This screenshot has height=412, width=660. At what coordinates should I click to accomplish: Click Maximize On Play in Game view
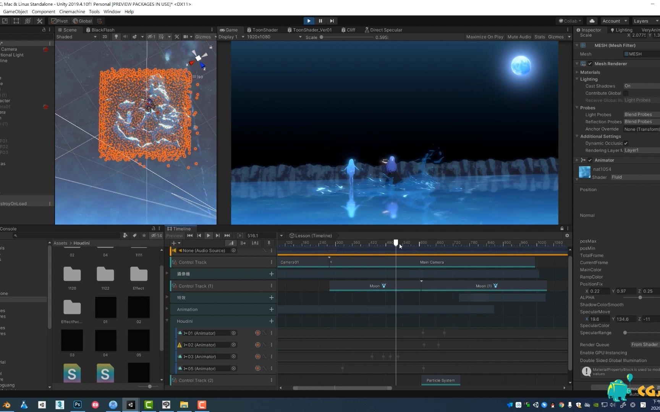coord(484,37)
